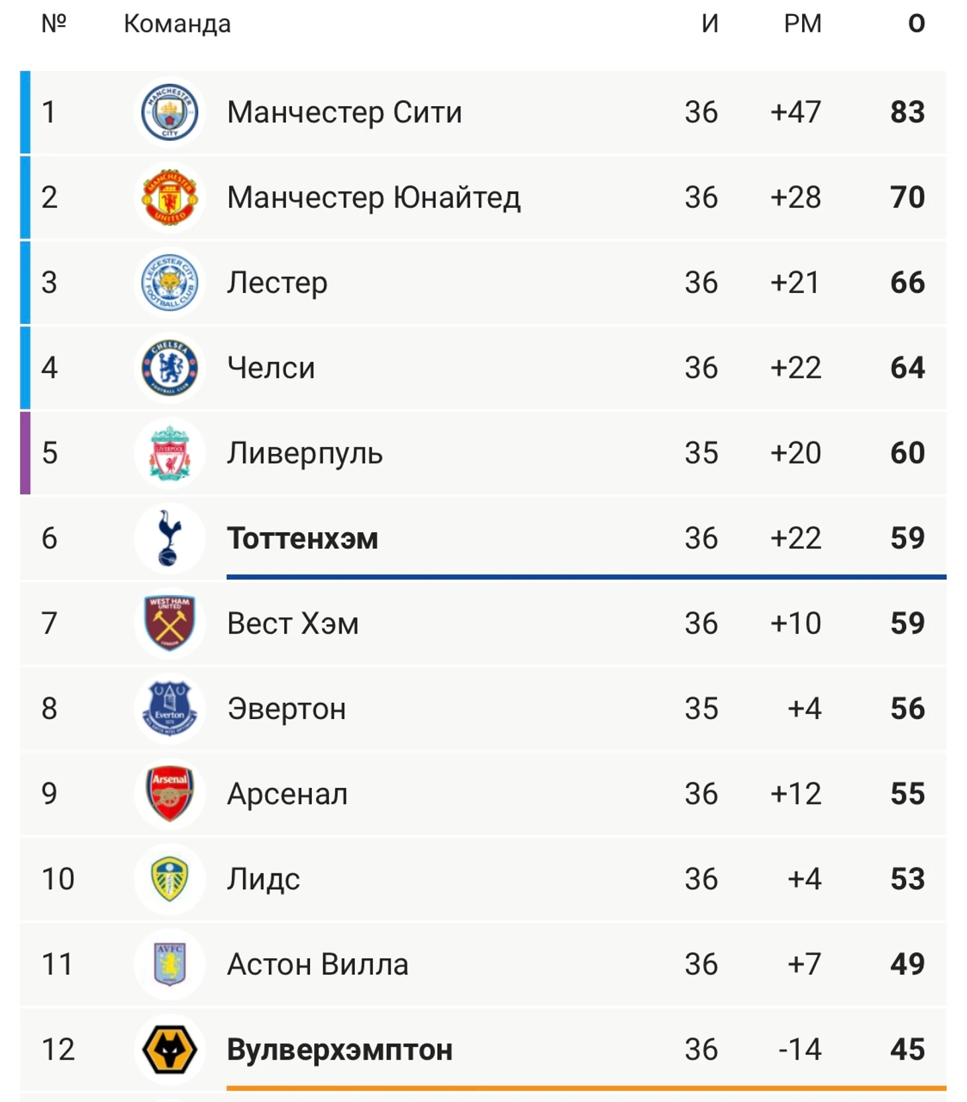Select the Everton club crest
The width and height of the screenshot is (967, 1102).
pos(170,708)
